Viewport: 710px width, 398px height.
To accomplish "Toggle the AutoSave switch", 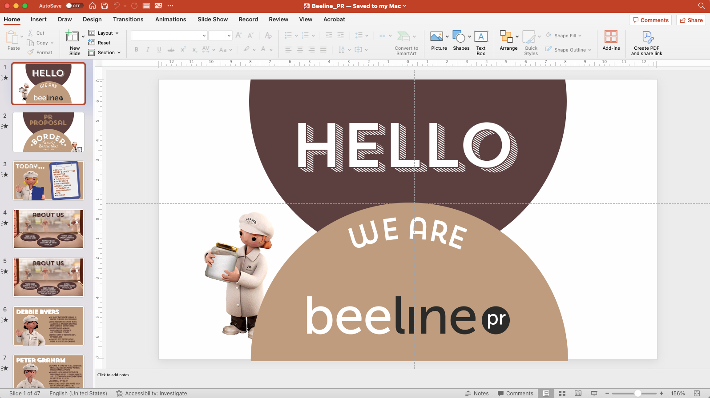I will (x=74, y=6).
